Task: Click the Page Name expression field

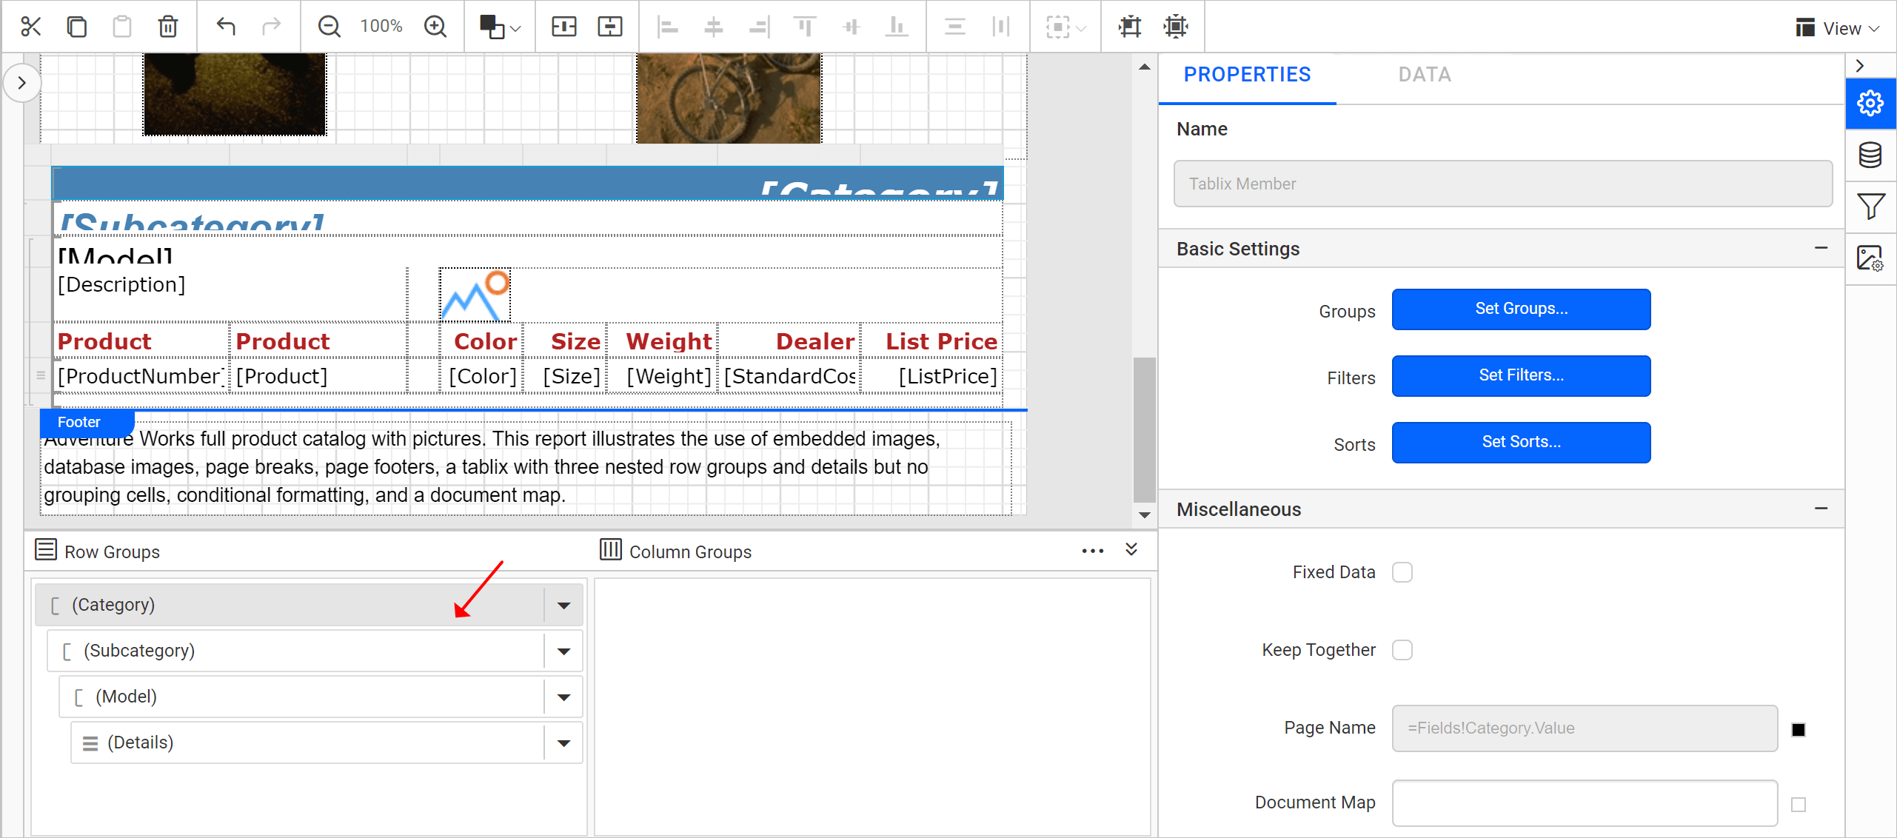Action: 1585,728
